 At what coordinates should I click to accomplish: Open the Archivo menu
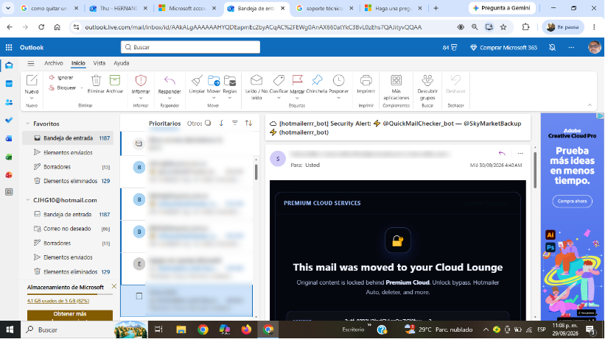(54, 63)
